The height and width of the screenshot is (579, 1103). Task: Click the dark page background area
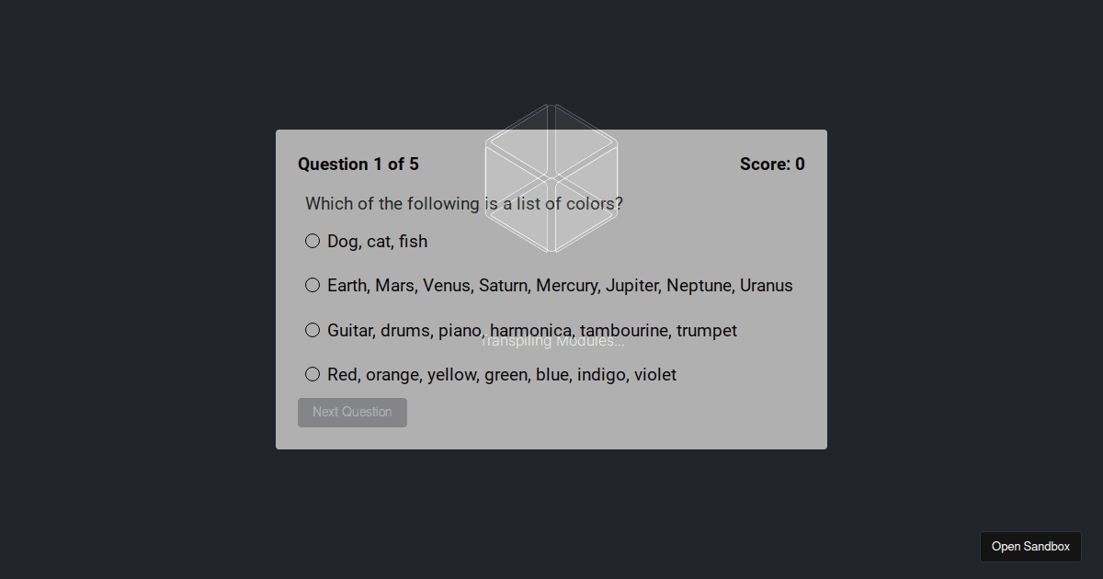[x=138, y=505]
